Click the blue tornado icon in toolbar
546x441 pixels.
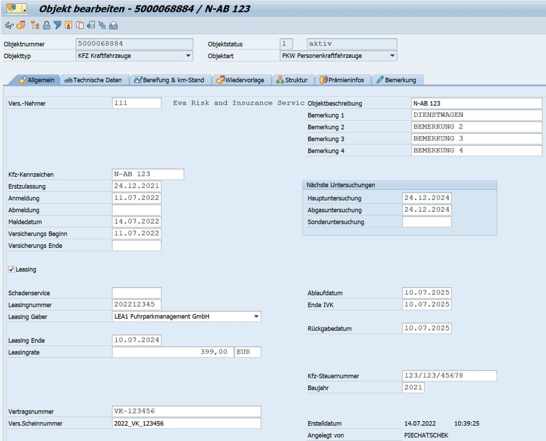click(x=57, y=25)
